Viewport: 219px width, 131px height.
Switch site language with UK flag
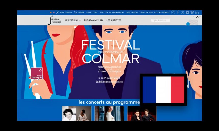coord(54,12)
